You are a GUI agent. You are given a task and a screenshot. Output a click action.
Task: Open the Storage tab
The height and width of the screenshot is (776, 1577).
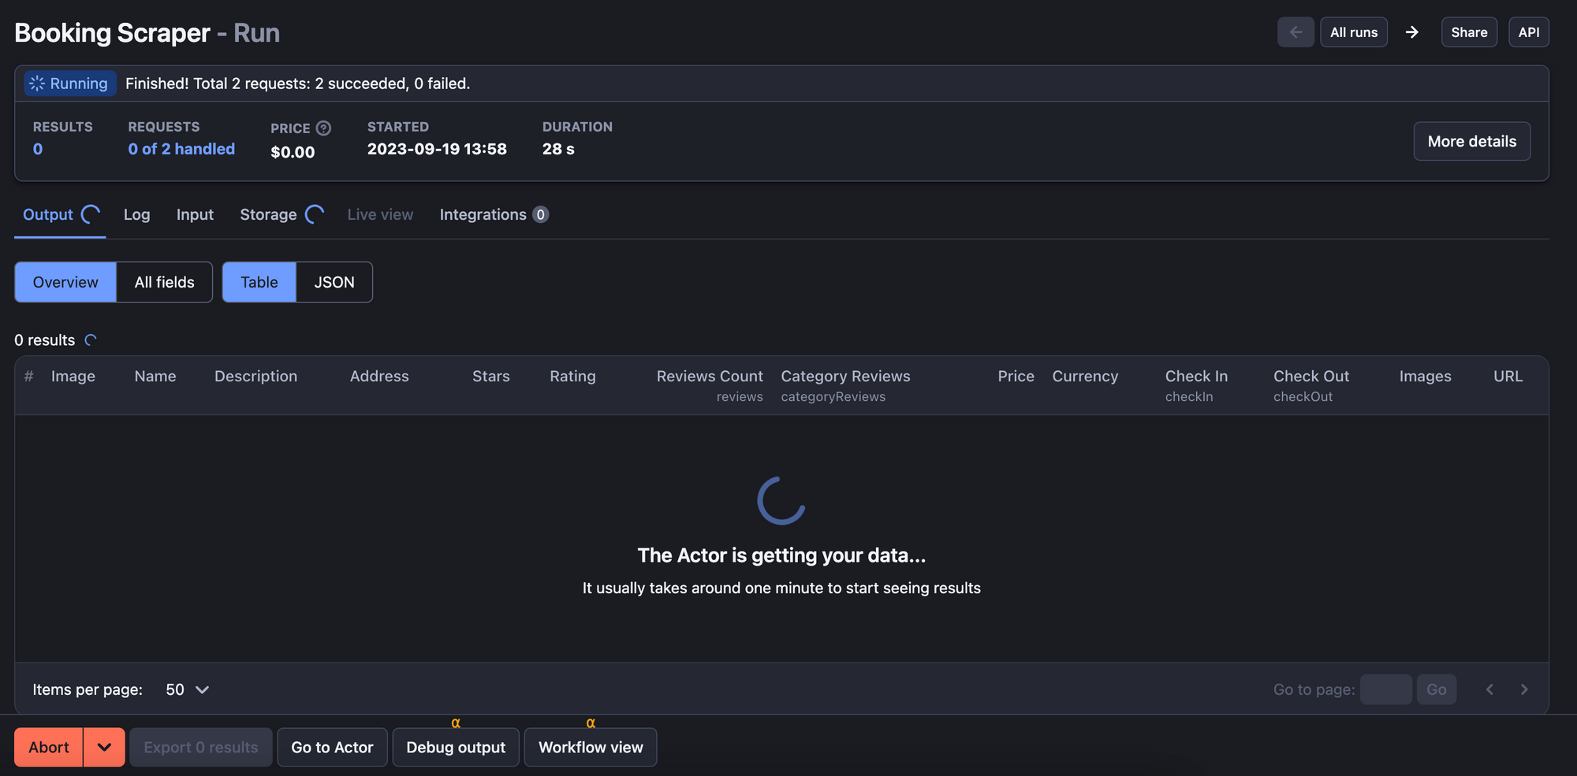click(281, 214)
